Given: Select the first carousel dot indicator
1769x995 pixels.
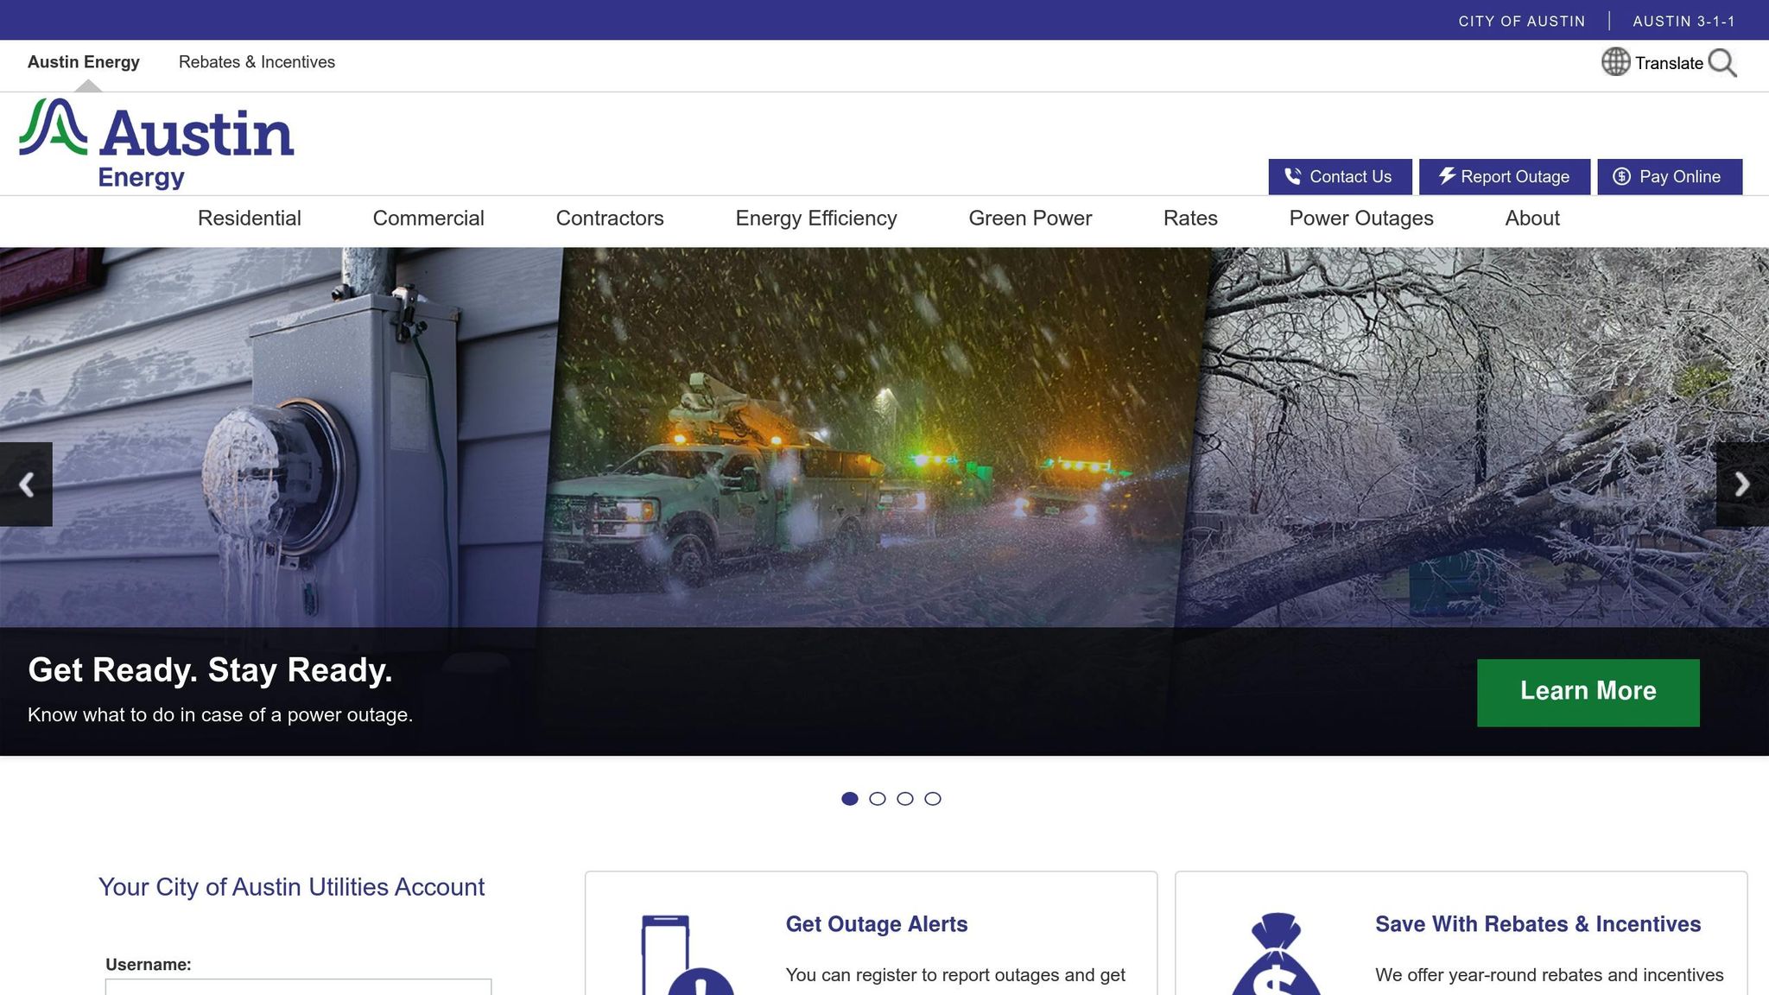Looking at the screenshot, I should 850,799.
